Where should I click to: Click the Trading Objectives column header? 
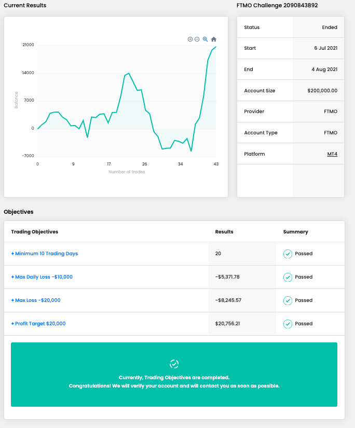point(35,232)
